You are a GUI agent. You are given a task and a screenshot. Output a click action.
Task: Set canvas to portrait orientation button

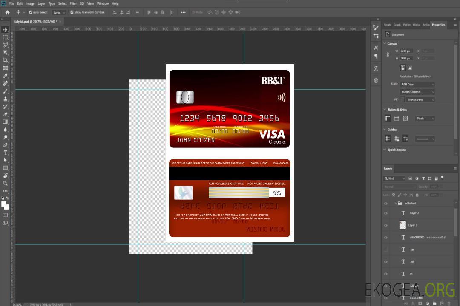pos(403,68)
